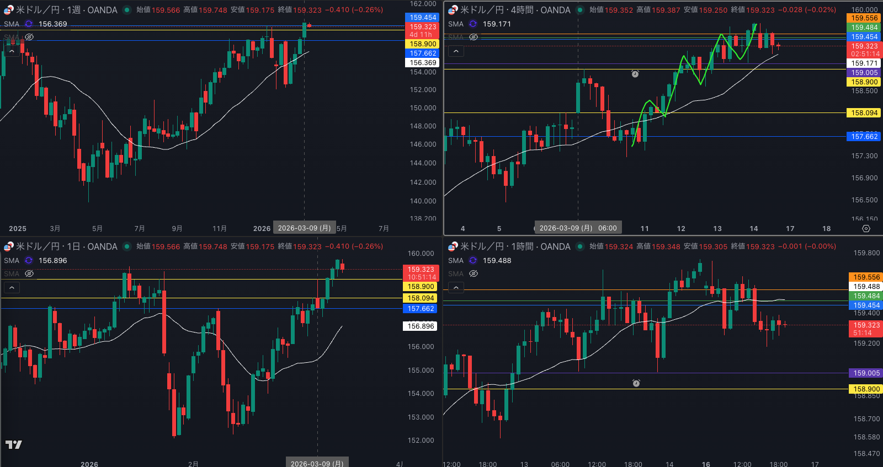Toggle hidden SMA visibility on the 1-hour chart
883x467 pixels.
474,274
